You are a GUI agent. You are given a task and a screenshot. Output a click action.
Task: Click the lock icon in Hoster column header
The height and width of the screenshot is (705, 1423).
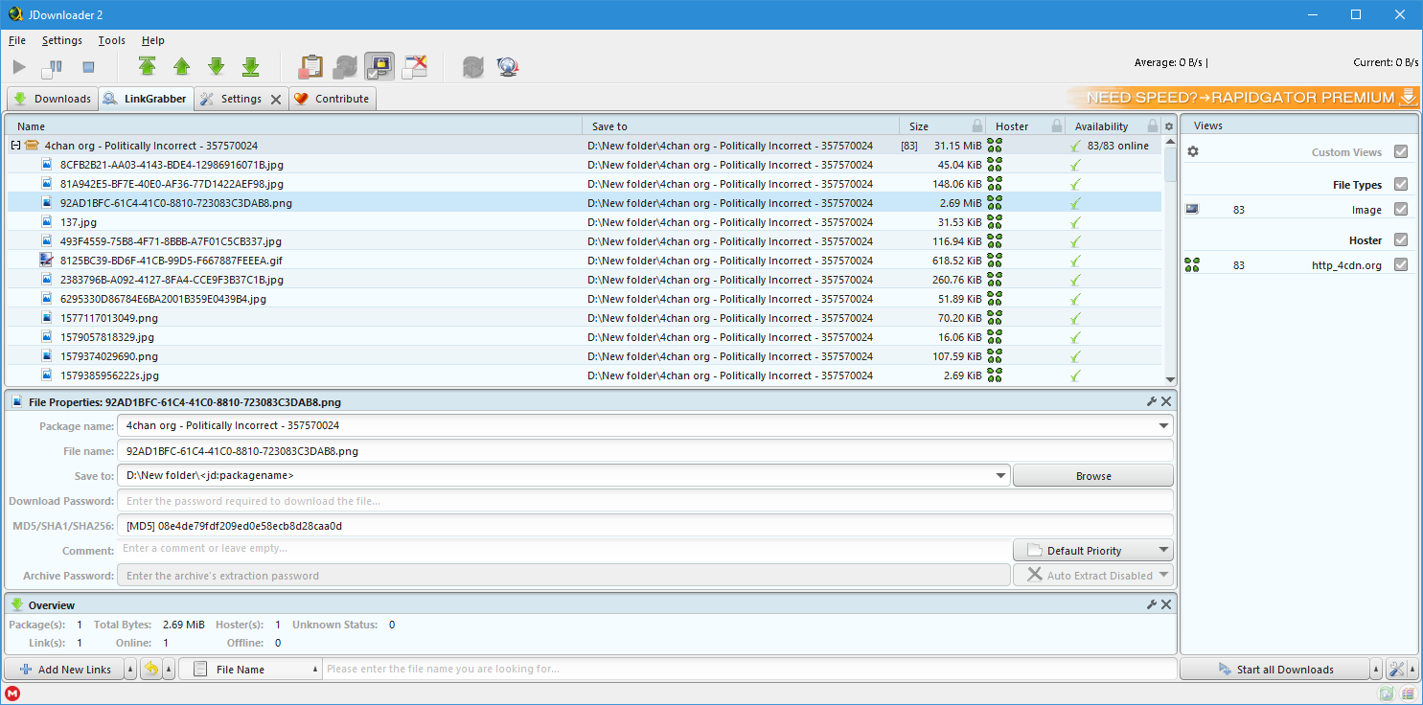click(1056, 125)
